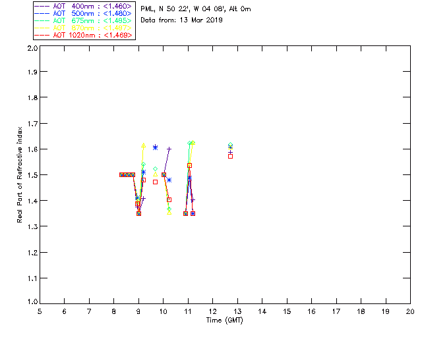Click the purple dashed line sample in legend
422x337 pixels.
[42, 6]
